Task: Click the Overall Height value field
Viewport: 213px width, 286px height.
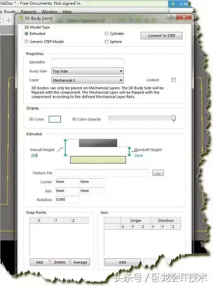Action: (34, 155)
